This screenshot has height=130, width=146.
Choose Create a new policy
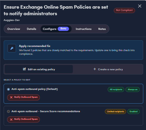108,69
